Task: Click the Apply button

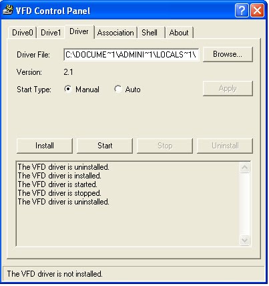Action: pyautogui.click(x=228, y=88)
